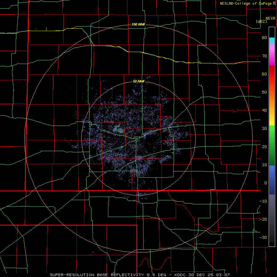Click the -10 value on dBZ scale

click(x=263, y=201)
